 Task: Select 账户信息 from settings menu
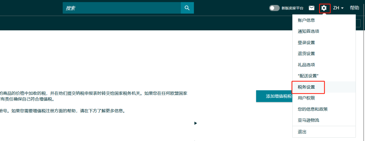tap(306, 20)
